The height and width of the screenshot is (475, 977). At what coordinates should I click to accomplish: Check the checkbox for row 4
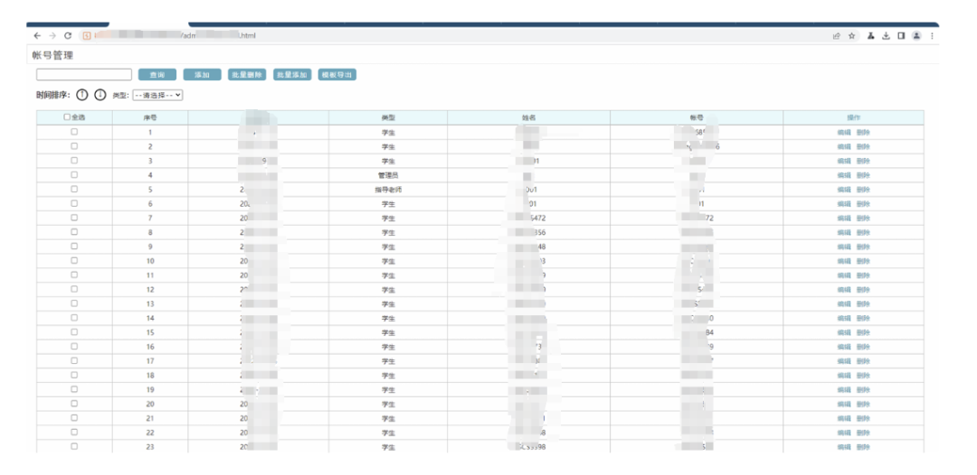(x=74, y=174)
